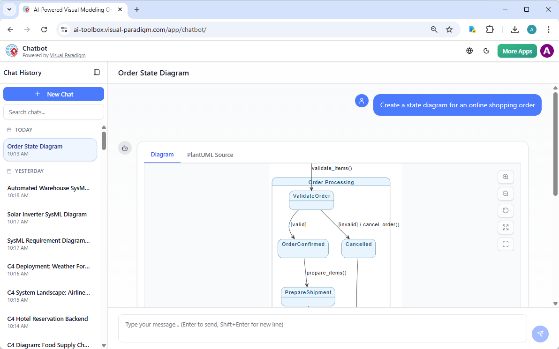Zoom out of the state diagram

pyautogui.click(x=506, y=193)
